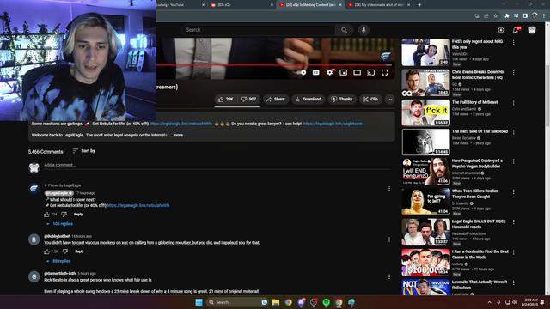Enable miniplayer mode

344,72
